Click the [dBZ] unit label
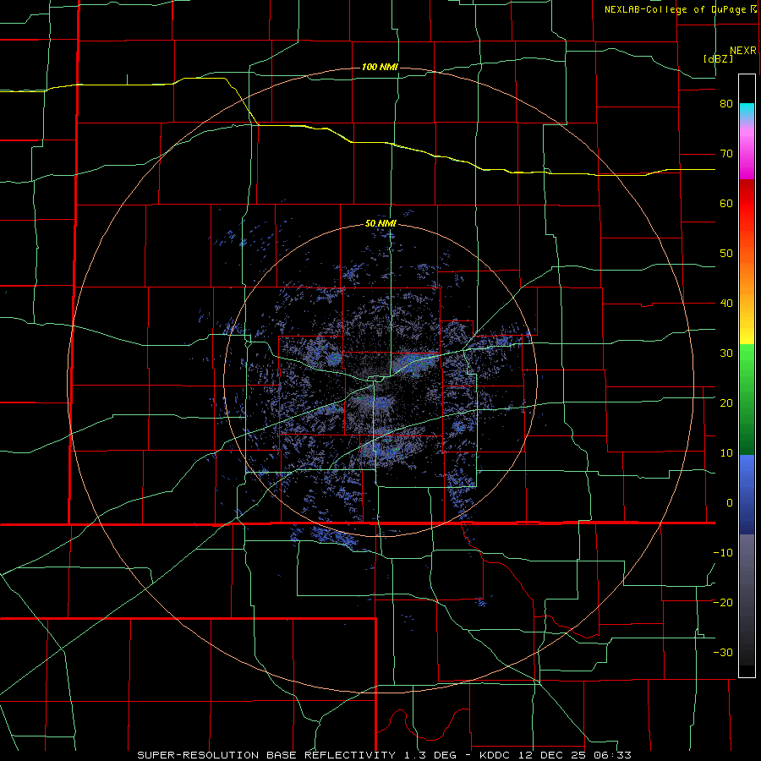761x761 pixels. (718, 58)
